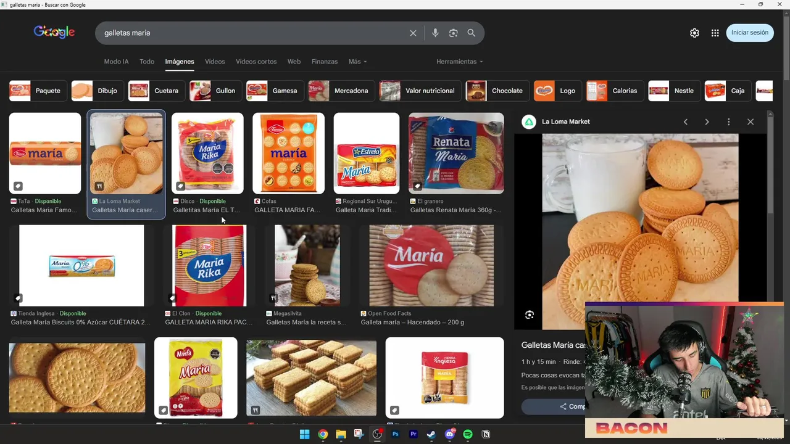Image resolution: width=790 pixels, height=444 pixels.
Task: Filter results by Gamesa chip
Action: [275, 91]
